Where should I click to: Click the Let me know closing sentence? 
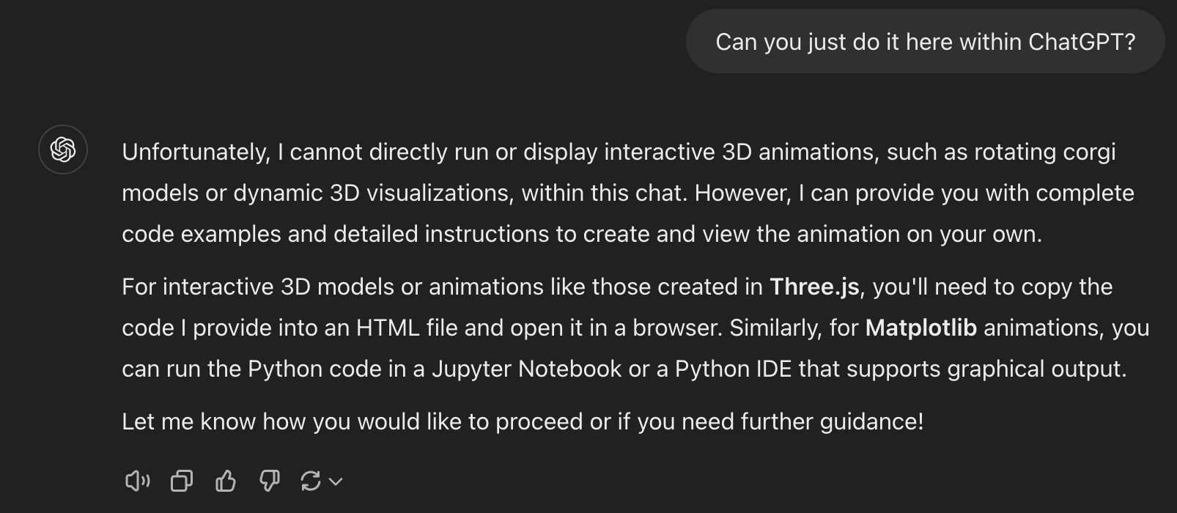tap(523, 421)
